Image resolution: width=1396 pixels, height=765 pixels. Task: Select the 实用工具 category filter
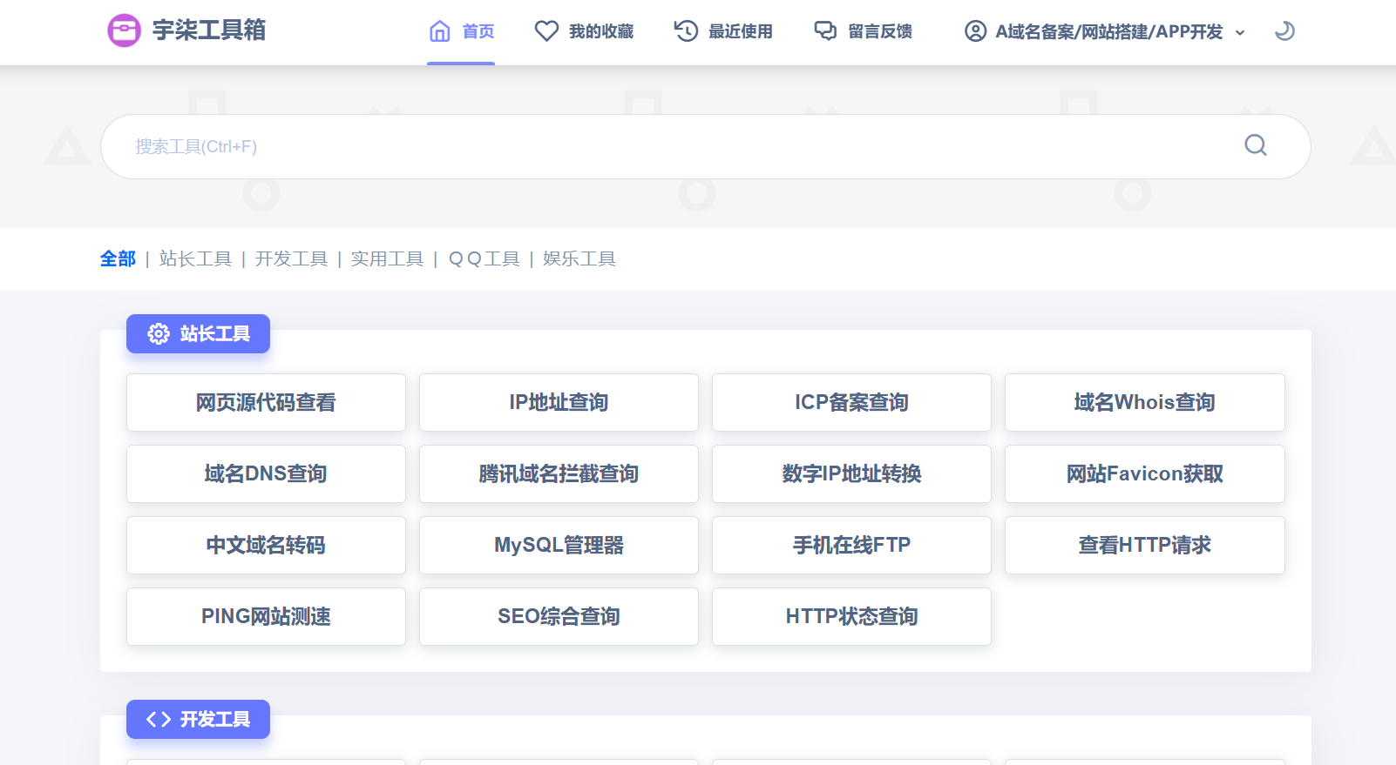387,258
